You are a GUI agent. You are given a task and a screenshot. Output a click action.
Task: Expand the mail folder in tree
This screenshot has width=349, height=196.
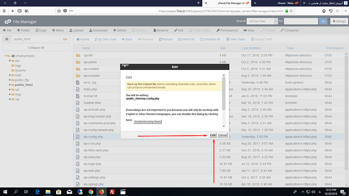point(10,75)
